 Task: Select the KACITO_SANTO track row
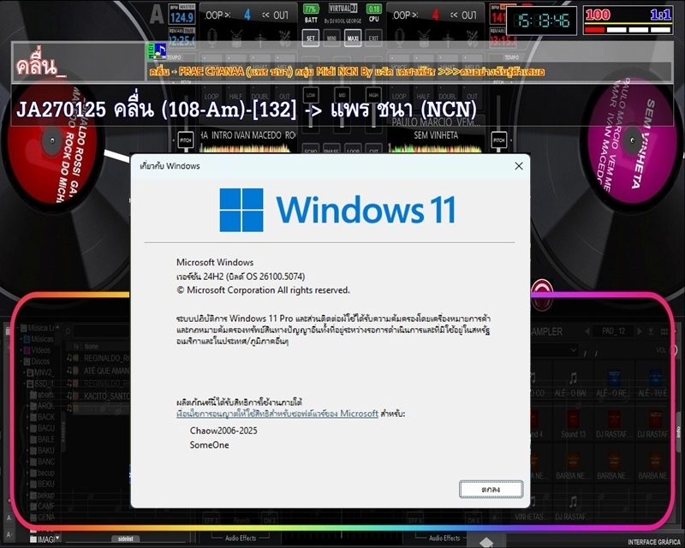pos(103,396)
